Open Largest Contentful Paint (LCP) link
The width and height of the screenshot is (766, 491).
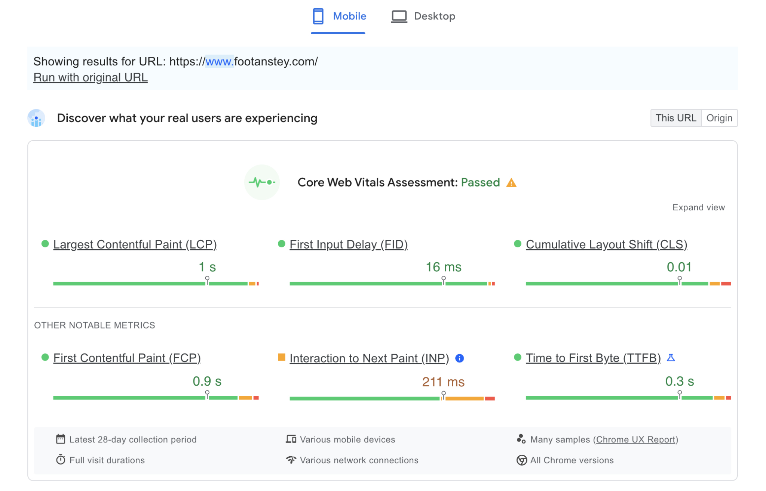(135, 244)
